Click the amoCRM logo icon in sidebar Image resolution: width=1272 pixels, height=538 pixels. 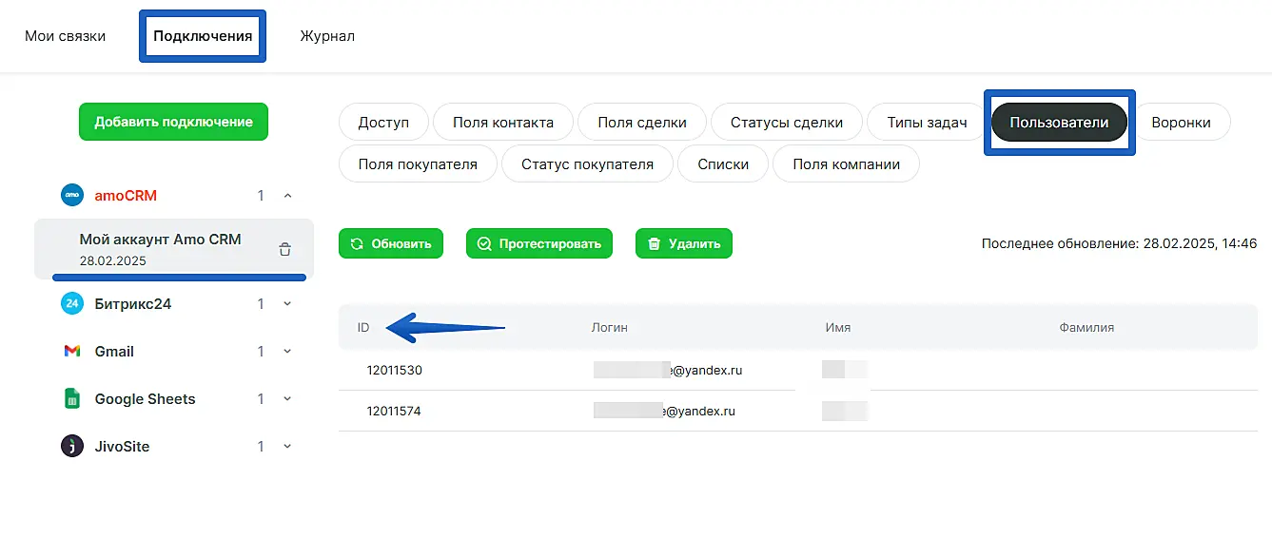(x=72, y=196)
